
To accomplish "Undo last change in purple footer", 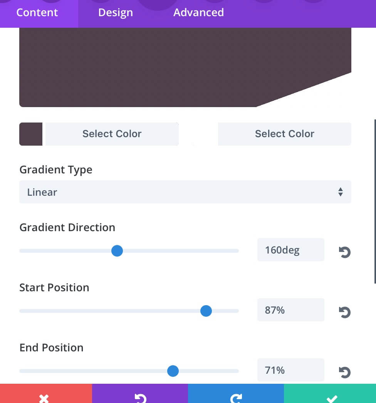I will coord(140,393).
